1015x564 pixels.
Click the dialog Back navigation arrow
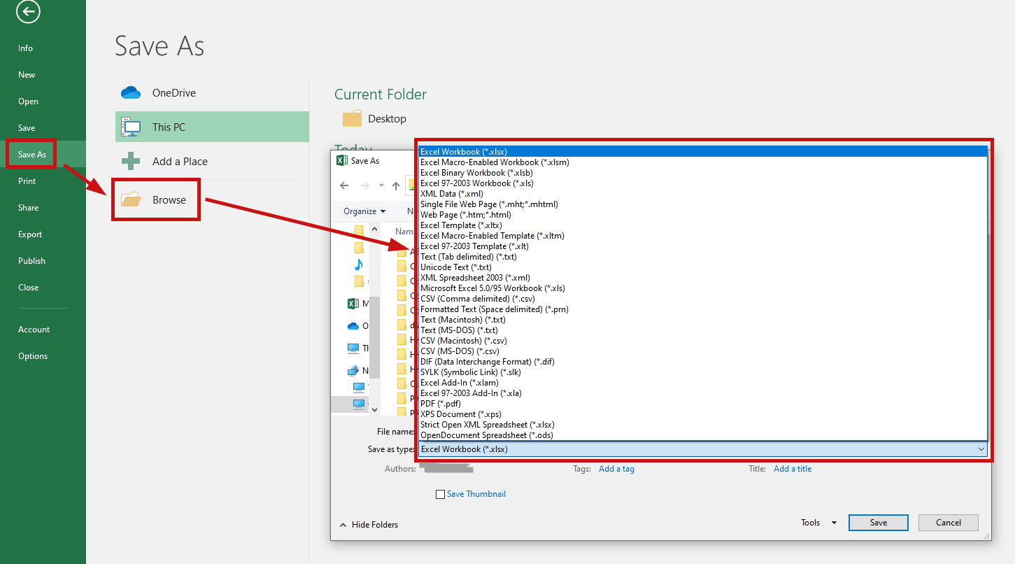(344, 185)
